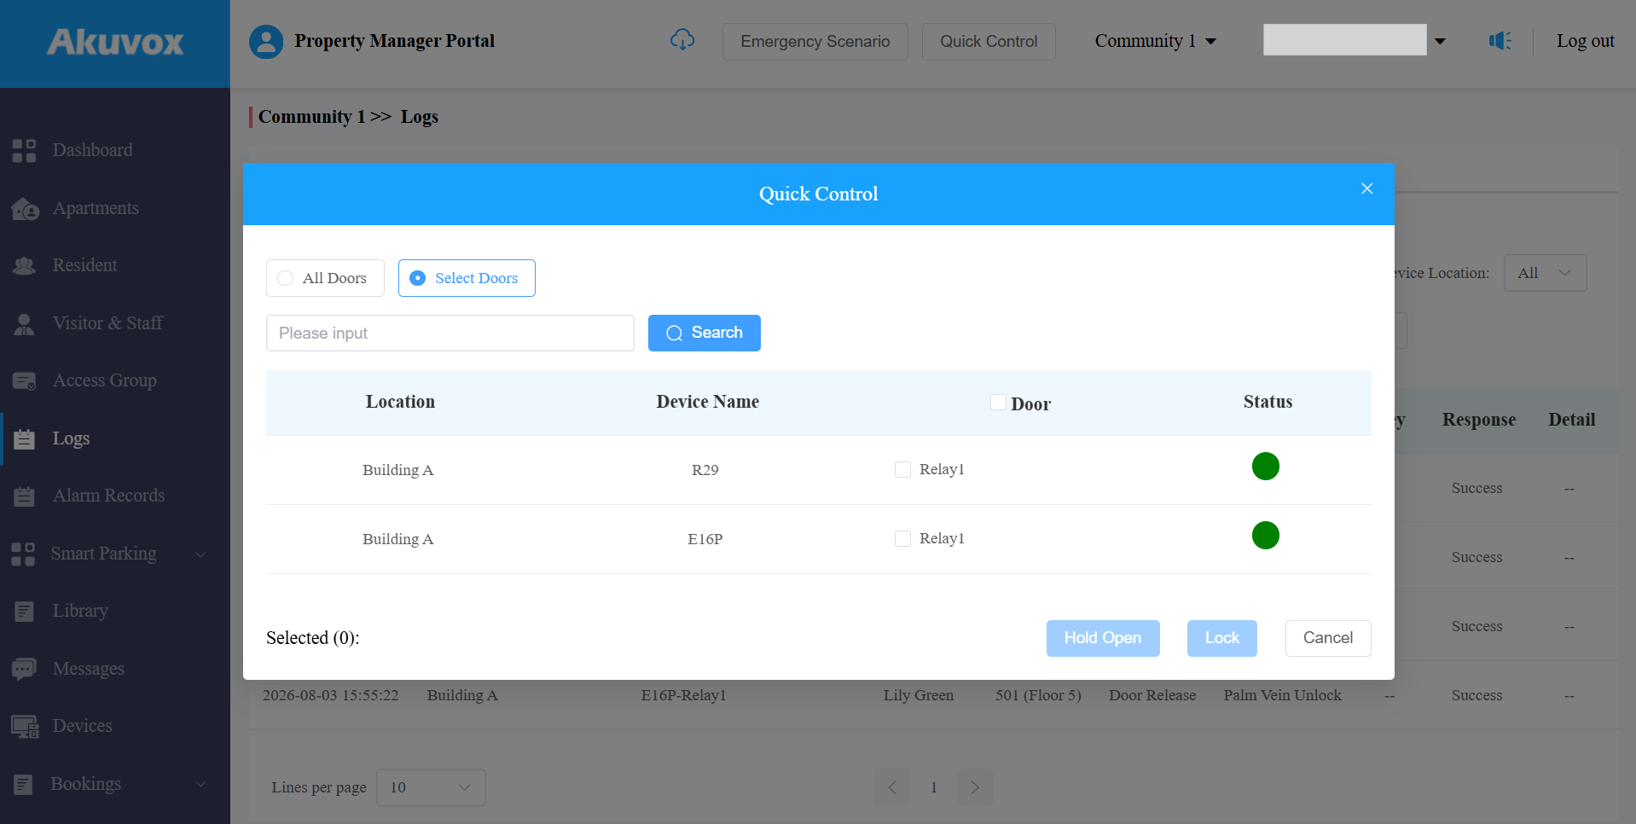Click Log out link

[x=1585, y=41]
